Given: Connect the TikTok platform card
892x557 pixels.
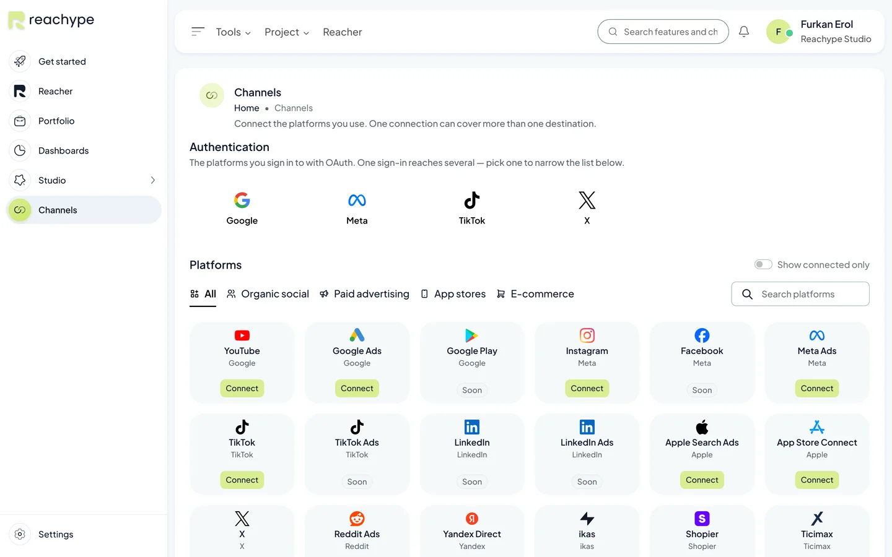Looking at the screenshot, I should [242, 480].
